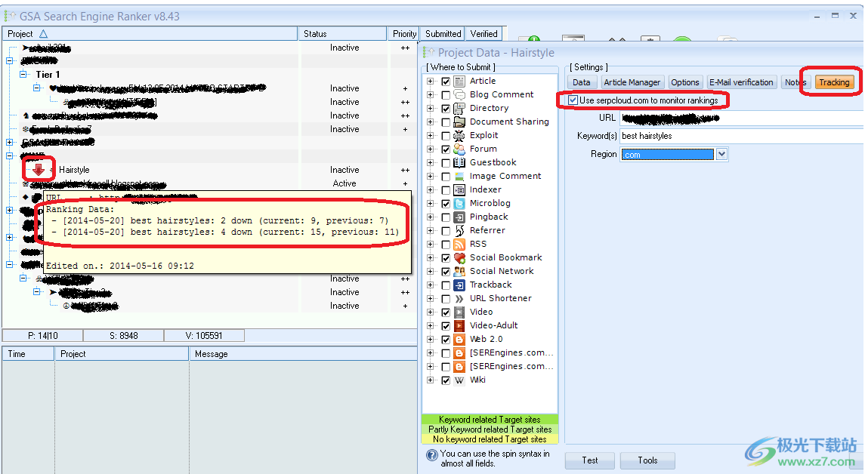
Task: Click the Region combo box showing '.com'
Action: [x=674, y=154]
